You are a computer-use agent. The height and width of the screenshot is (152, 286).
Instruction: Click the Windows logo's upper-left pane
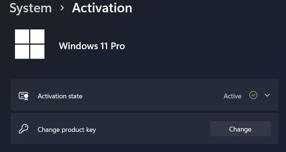pos(22,37)
